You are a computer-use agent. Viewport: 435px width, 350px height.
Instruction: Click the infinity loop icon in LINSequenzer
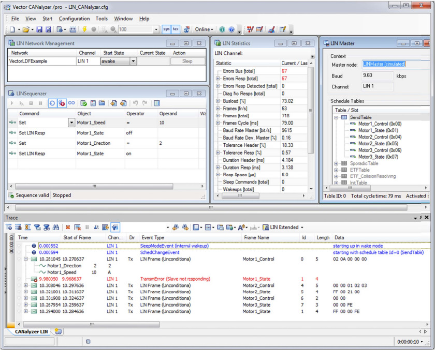[71, 103]
